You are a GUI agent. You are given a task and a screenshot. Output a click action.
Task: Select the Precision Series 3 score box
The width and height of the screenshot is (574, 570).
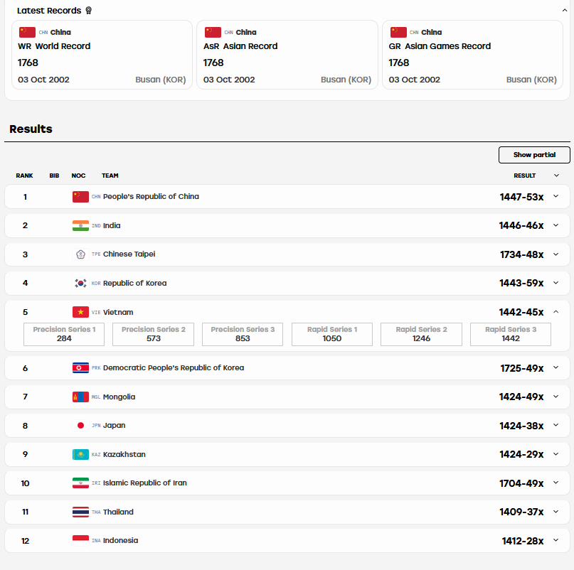point(243,334)
